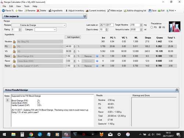Screen dimensions: 184x138
Task: Click the Last made on date field
Action: (x=106, y=25)
